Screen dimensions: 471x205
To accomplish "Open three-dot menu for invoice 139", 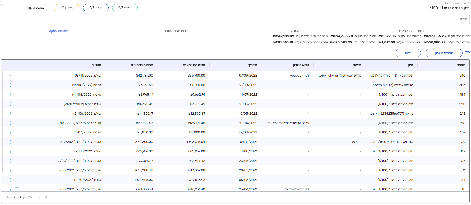I will (10, 142).
